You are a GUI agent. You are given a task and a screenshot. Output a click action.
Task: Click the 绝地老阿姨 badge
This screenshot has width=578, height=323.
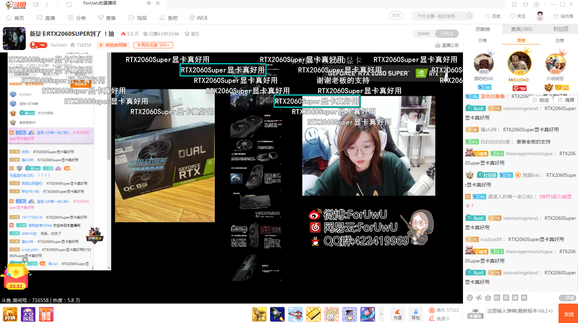pos(113,45)
